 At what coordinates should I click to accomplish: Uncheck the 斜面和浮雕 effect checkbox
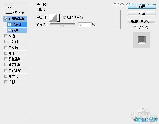coord(6,19)
